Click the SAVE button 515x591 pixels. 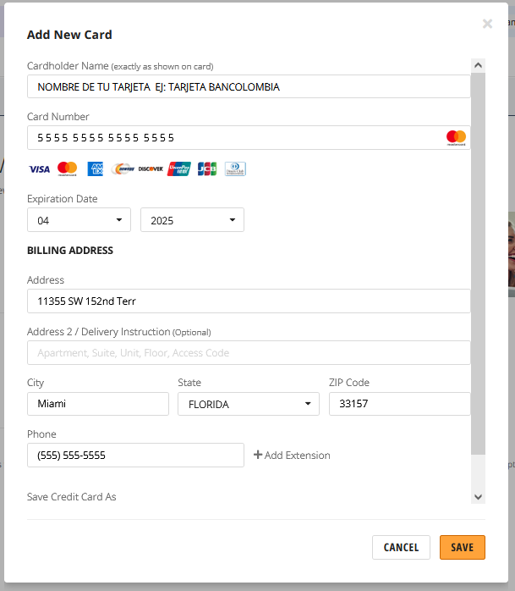463,547
